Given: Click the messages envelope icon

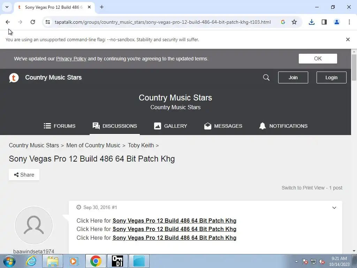Looking at the screenshot, I should coord(208,126).
